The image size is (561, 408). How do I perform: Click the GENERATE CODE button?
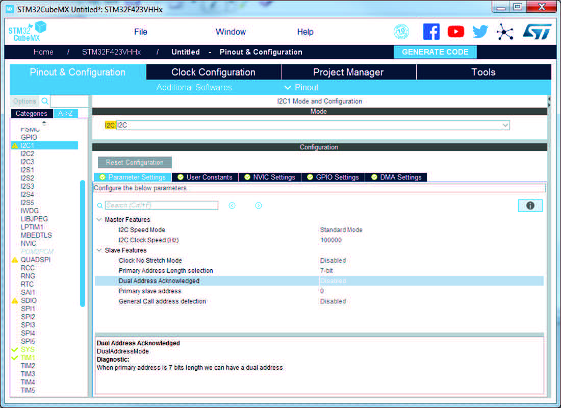click(435, 52)
